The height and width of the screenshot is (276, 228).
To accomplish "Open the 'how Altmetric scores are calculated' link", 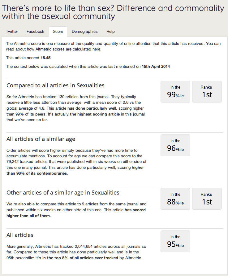I will point(59,49).
